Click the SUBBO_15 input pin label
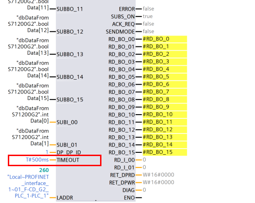This screenshot has width=255, height=203. point(70,100)
